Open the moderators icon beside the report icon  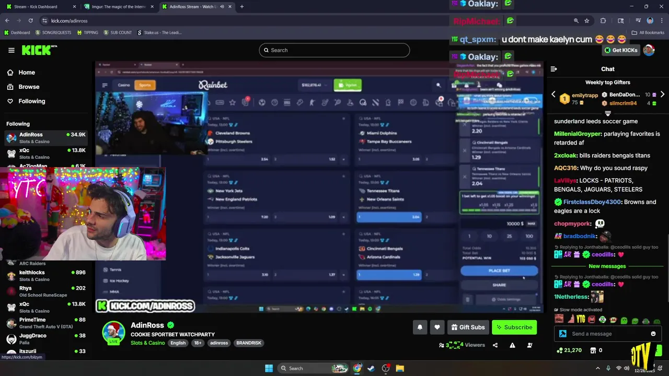tap(529, 345)
